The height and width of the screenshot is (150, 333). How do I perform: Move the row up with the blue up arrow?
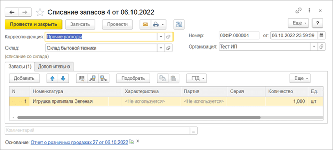(x=52, y=78)
